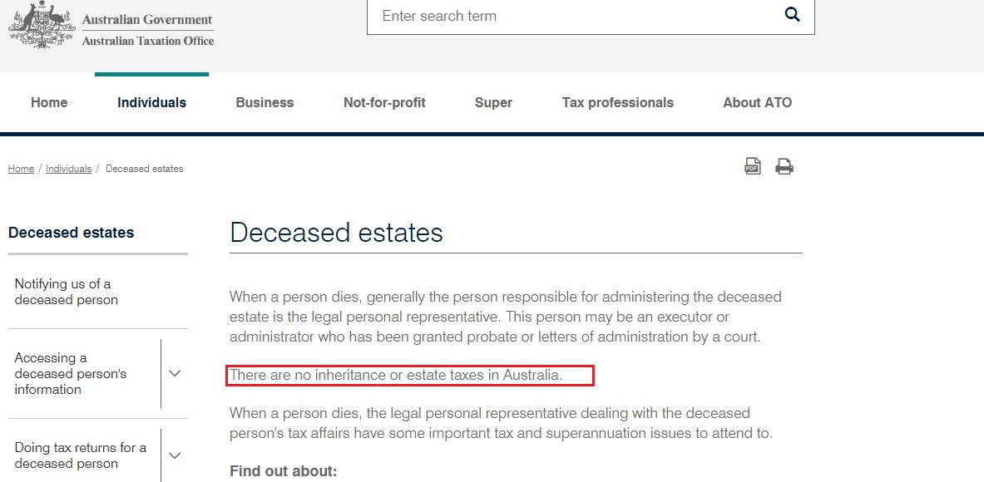Click the Deceased estates sidebar heading
The height and width of the screenshot is (482, 984).
71,233
